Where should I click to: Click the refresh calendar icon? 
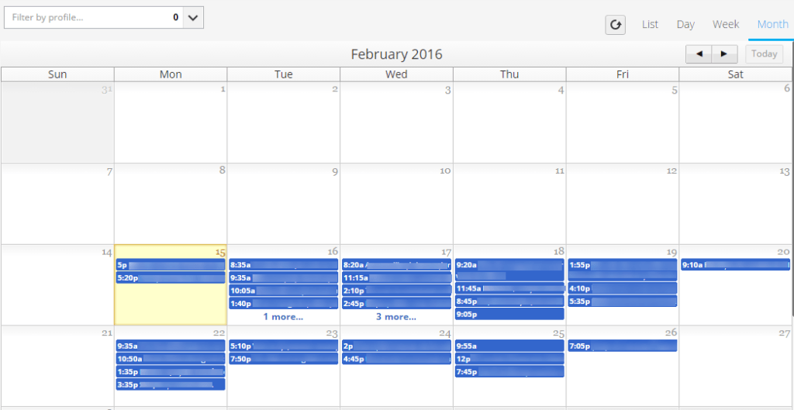tap(616, 25)
